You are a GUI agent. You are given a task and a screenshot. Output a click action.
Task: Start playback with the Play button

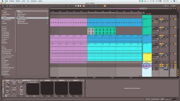pyautogui.click(x=76, y=6)
